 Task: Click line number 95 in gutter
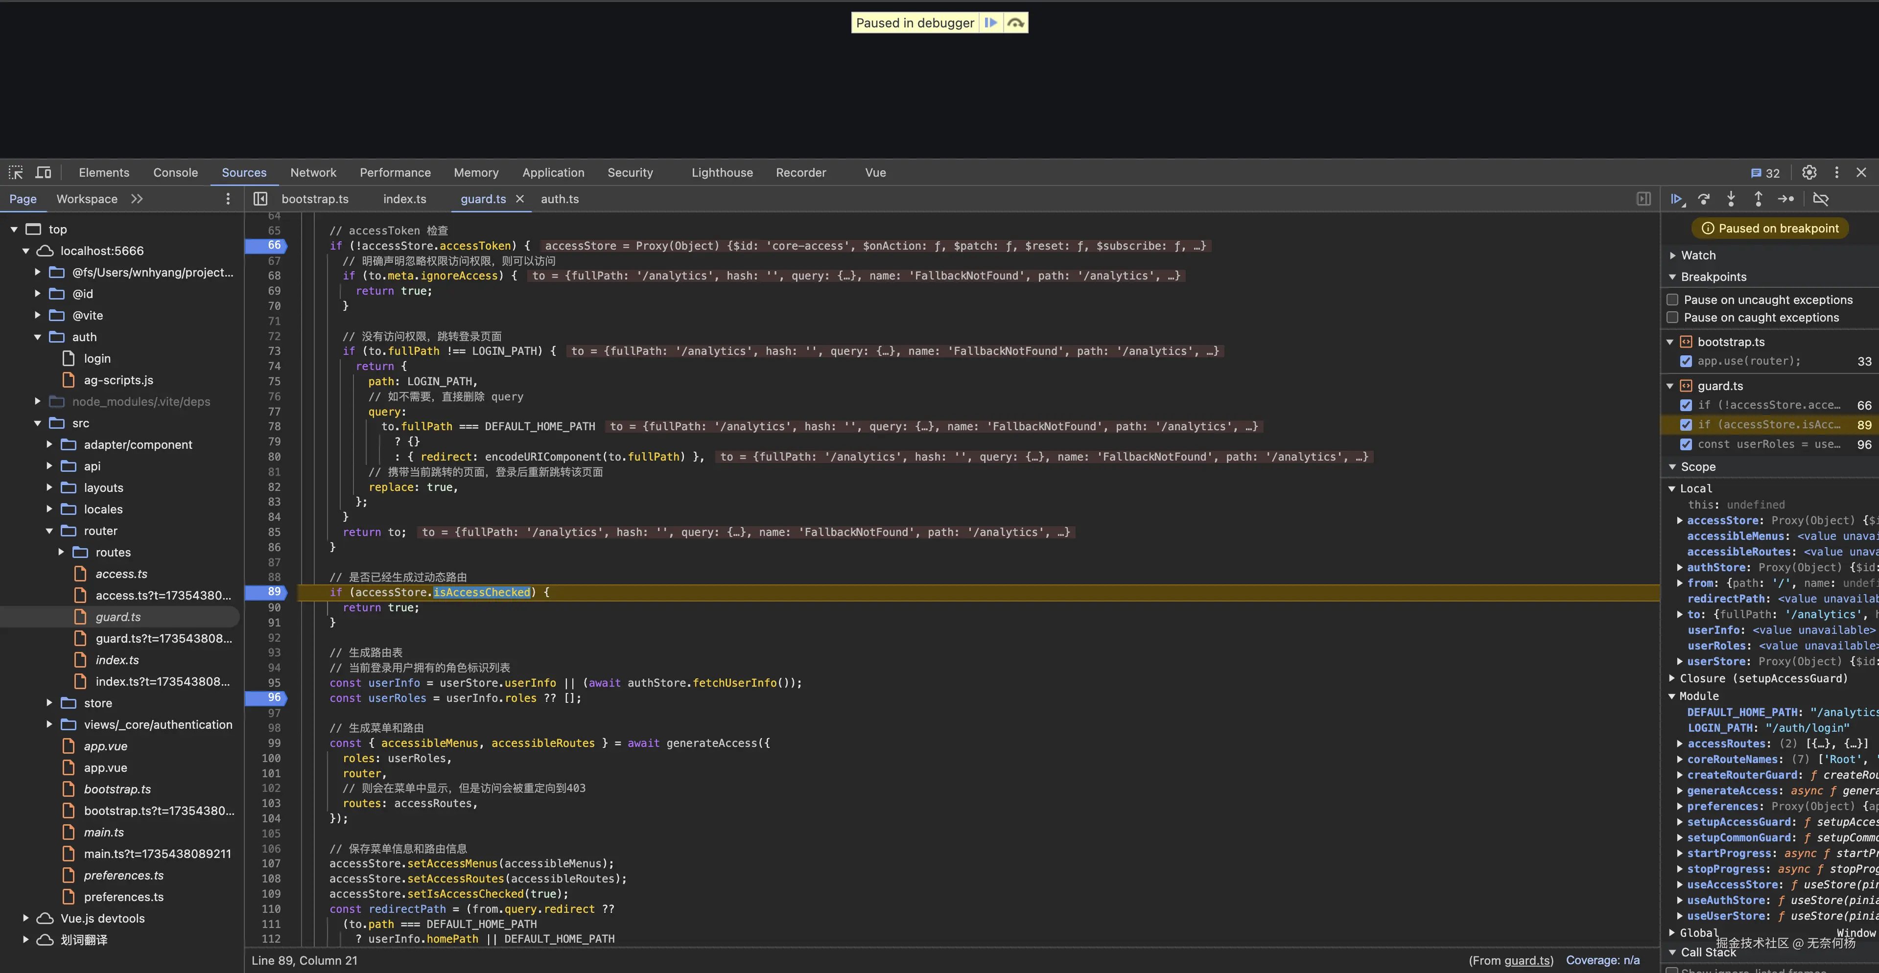point(274,683)
